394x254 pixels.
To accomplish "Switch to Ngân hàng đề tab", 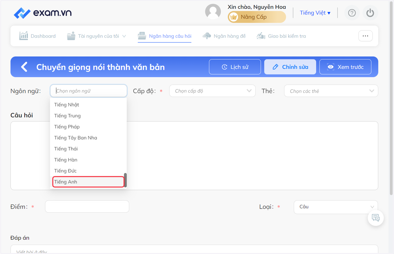I will (x=224, y=36).
